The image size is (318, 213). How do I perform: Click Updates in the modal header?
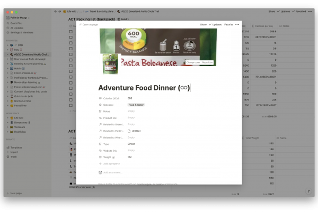215,24
